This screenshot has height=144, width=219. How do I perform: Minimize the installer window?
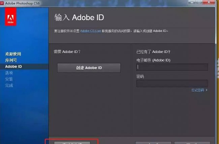pyautogui.click(x=192, y=2)
